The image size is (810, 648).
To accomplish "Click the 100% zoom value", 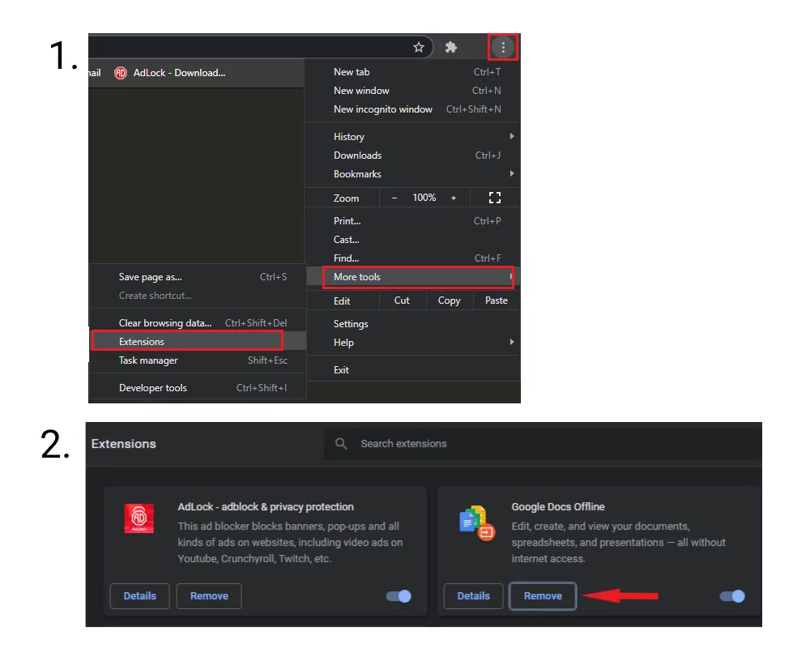I will tap(424, 198).
